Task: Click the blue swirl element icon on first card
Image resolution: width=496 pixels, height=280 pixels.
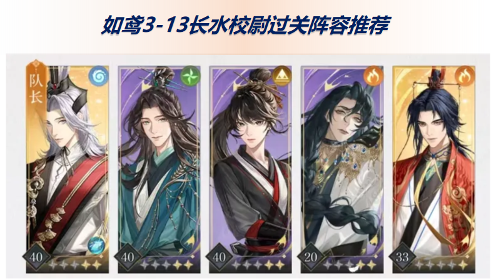Action: coord(99,76)
